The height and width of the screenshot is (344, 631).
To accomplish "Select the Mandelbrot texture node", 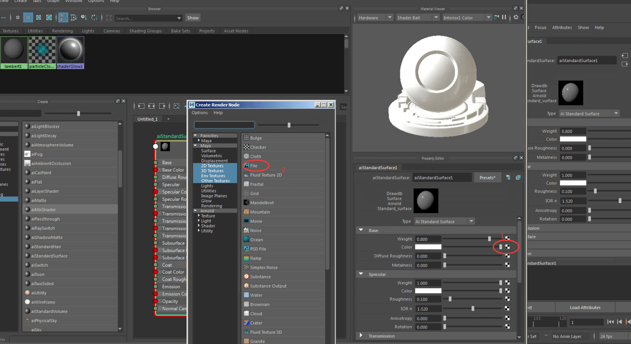I will coord(262,203).
